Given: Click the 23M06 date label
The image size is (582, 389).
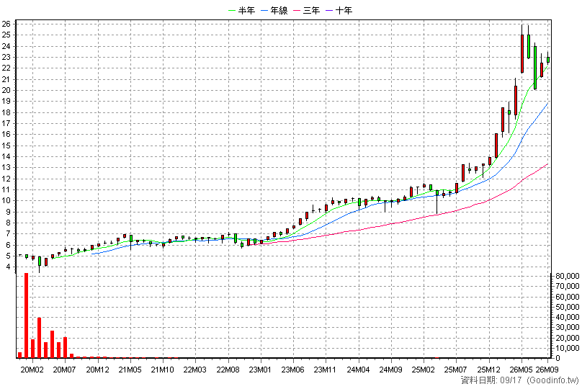Looking at the screenshot, I should coord(293,370).
